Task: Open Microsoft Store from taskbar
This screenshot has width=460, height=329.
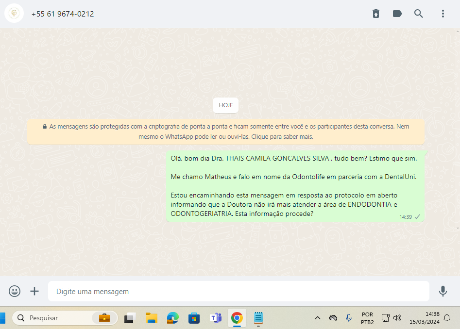Action: 194,318
